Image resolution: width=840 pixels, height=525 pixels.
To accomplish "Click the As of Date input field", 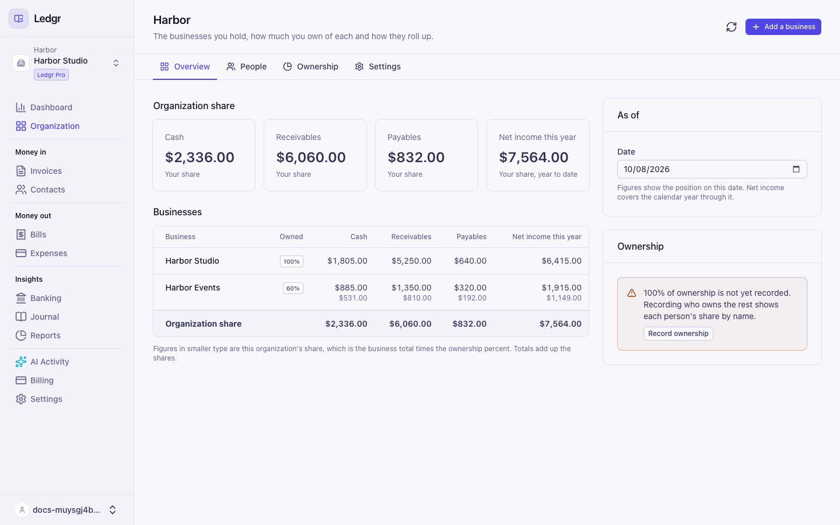I will [712, 169].
